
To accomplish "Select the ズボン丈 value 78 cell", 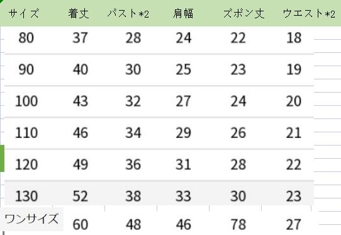I will click(x=238, y=224).
